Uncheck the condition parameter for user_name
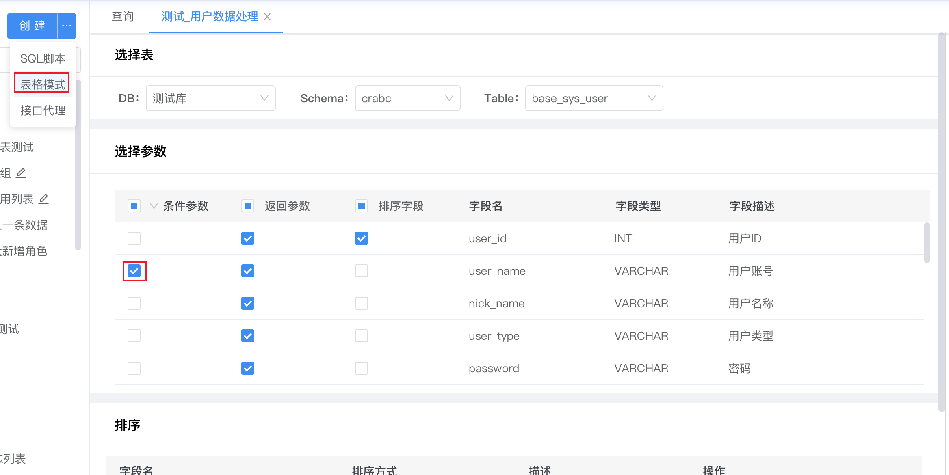Screen dimensions: 949x475 pos(134,271)
